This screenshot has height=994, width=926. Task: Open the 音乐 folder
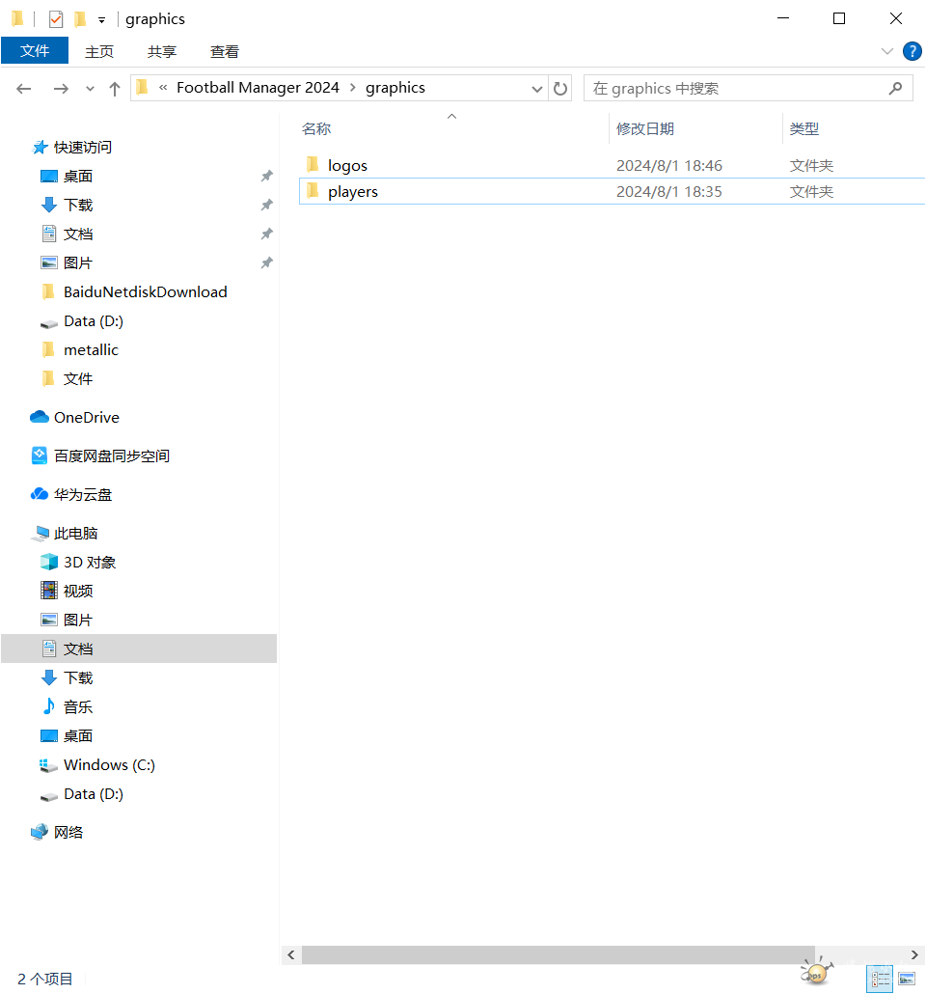[x=78, y=707]
